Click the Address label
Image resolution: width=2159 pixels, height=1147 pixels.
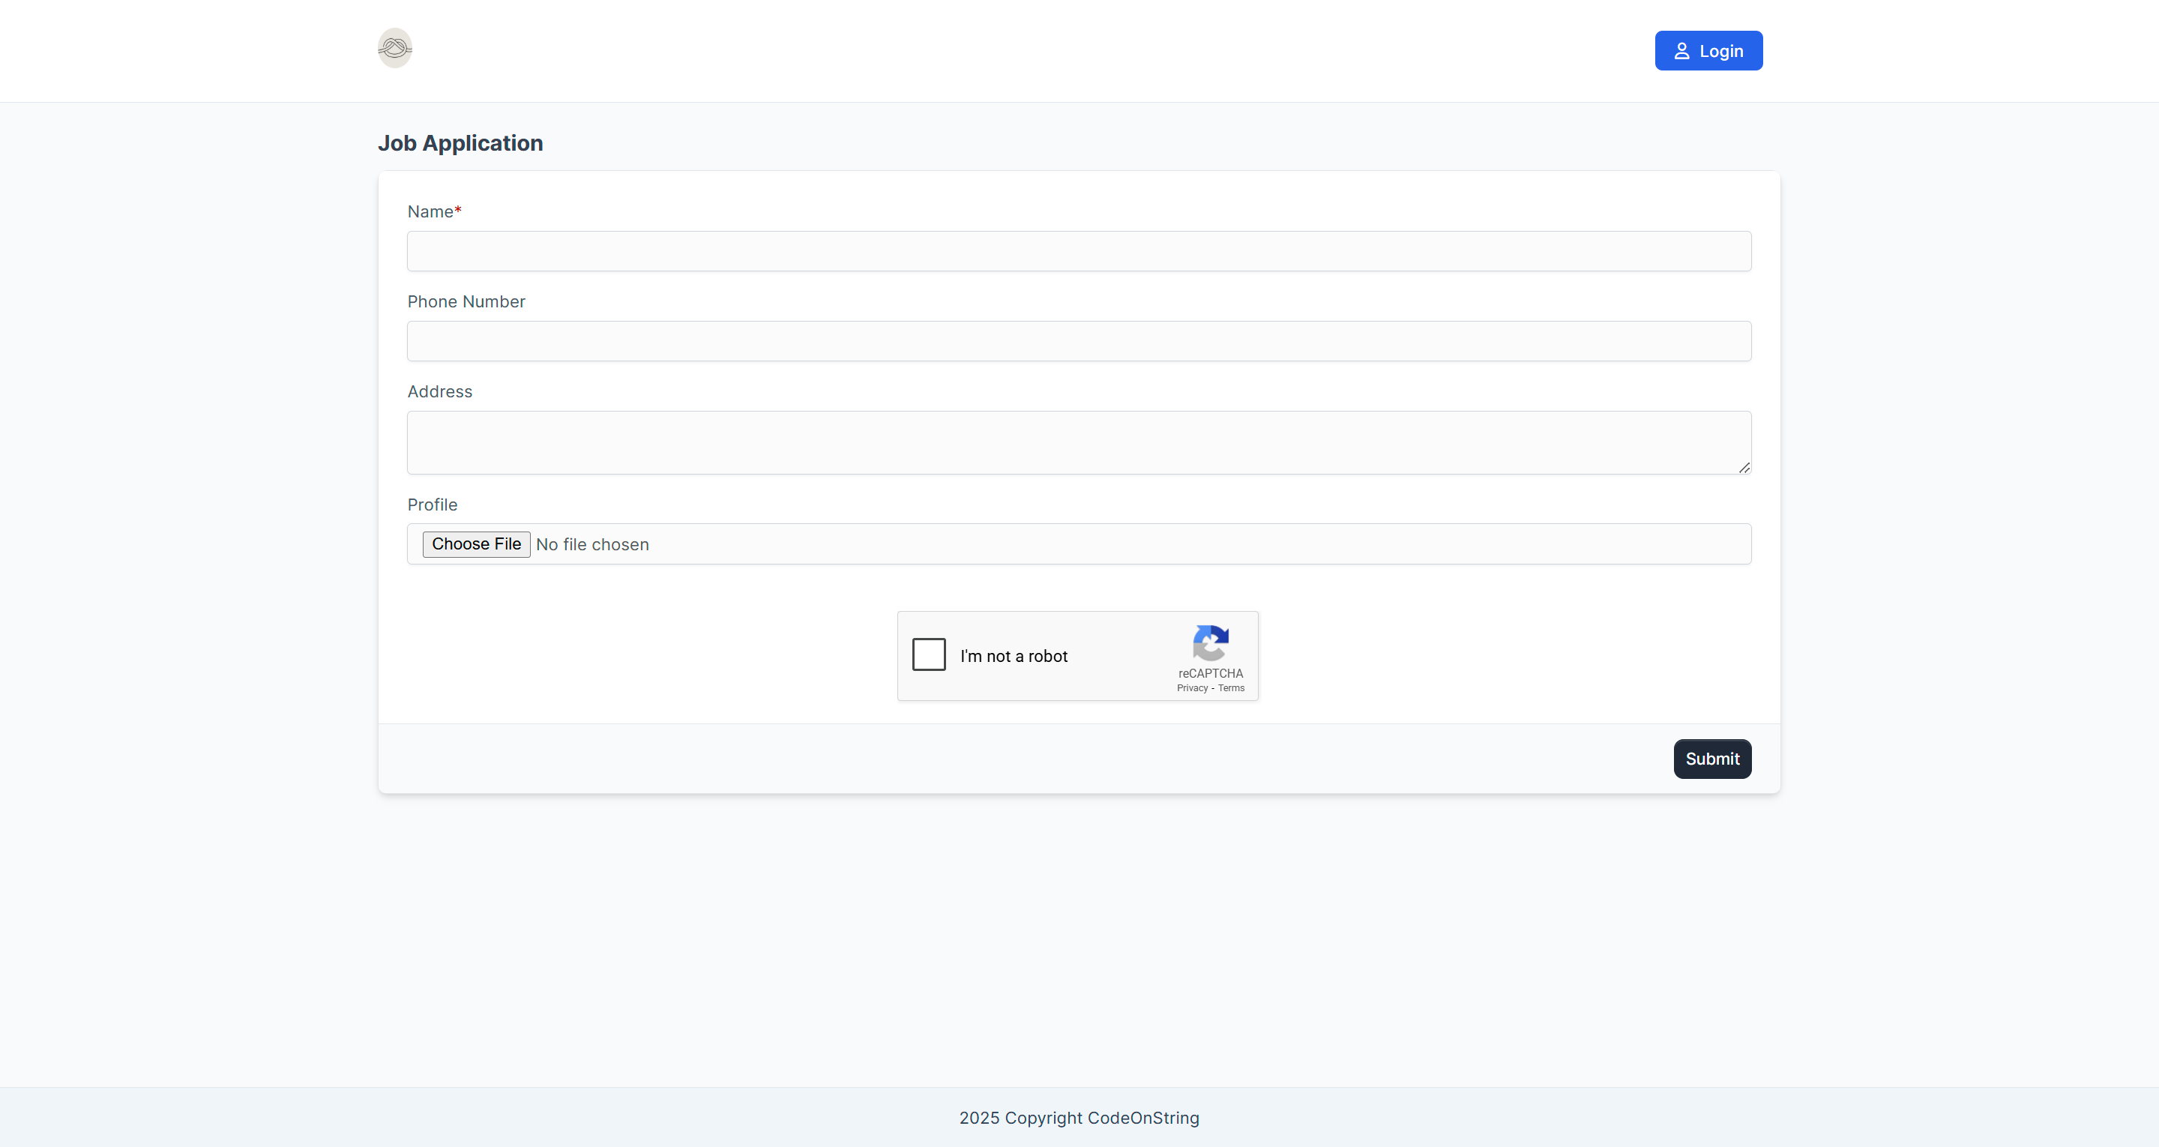click(439, 391)
